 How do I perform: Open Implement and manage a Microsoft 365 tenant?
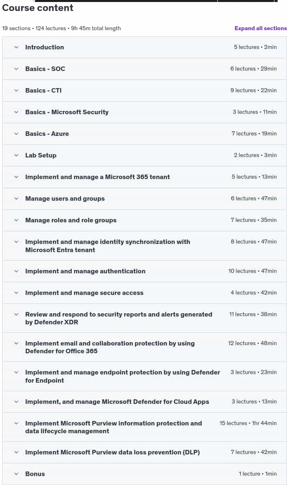(145, 177)
